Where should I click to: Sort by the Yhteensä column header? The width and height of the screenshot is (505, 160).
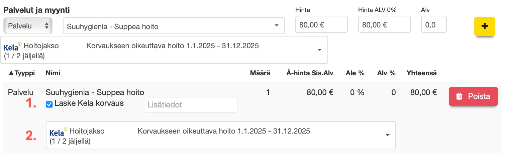tap(421, 73)
